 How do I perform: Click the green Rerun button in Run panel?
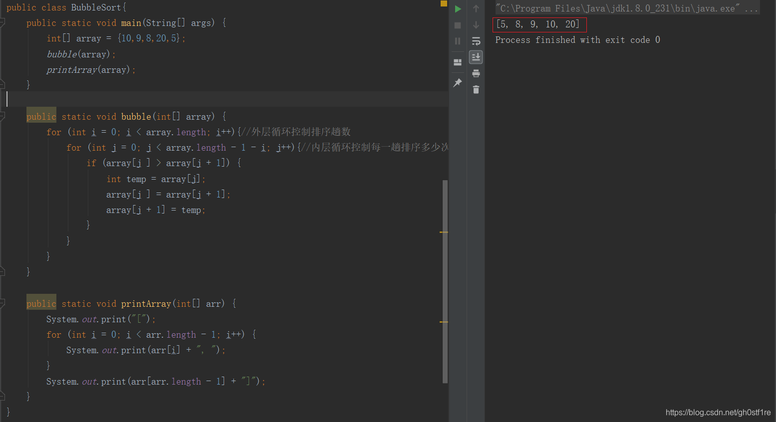pos(458,9)
